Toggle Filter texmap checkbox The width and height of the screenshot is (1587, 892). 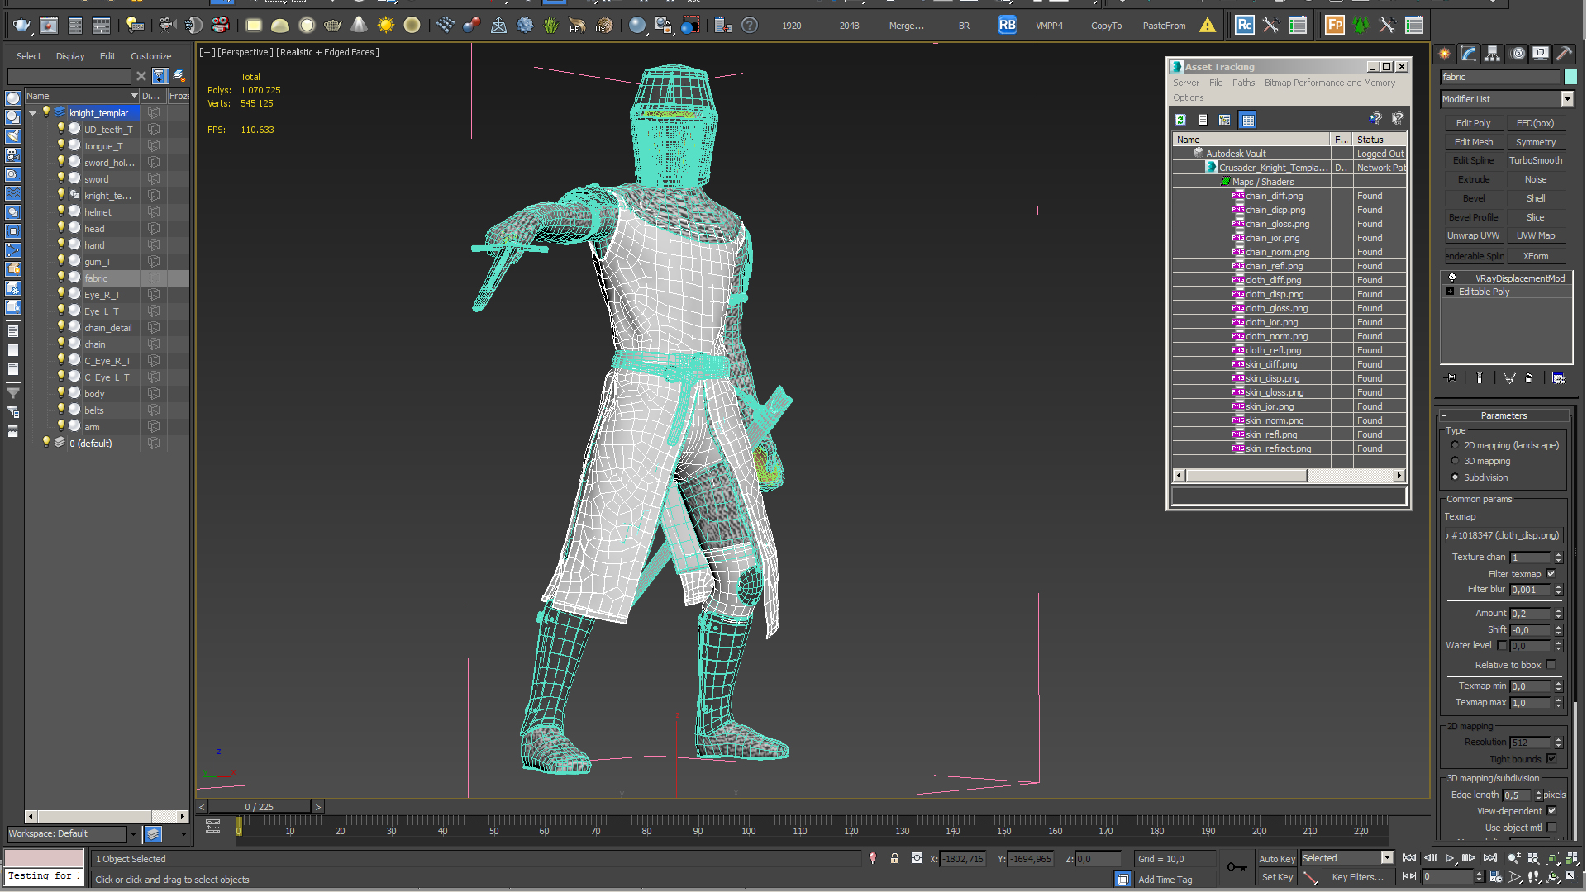pos(1551,574)
